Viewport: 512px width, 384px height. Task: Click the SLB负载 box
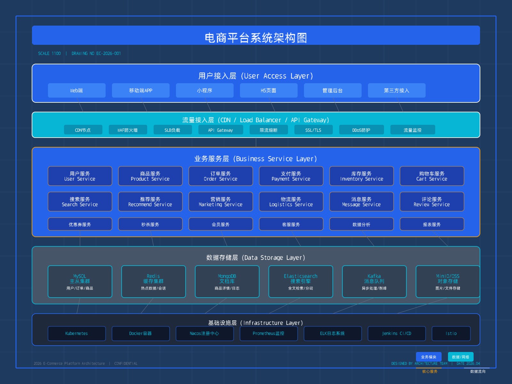click(x=173, y=130)
